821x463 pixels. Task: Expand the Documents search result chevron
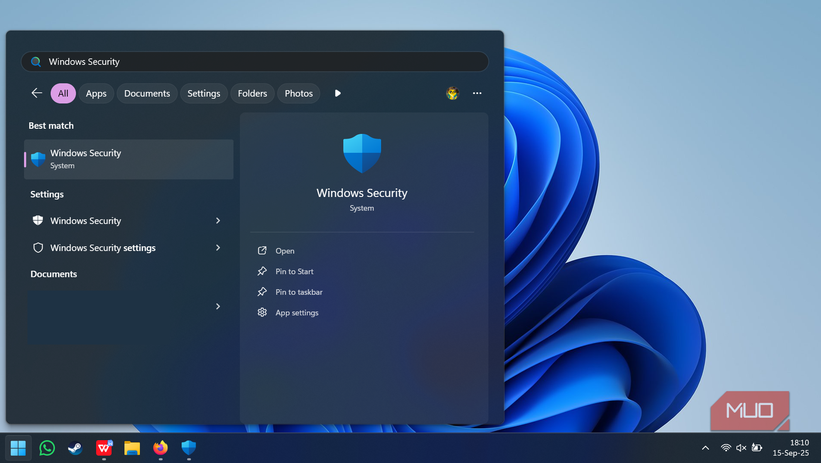(218, 306)
